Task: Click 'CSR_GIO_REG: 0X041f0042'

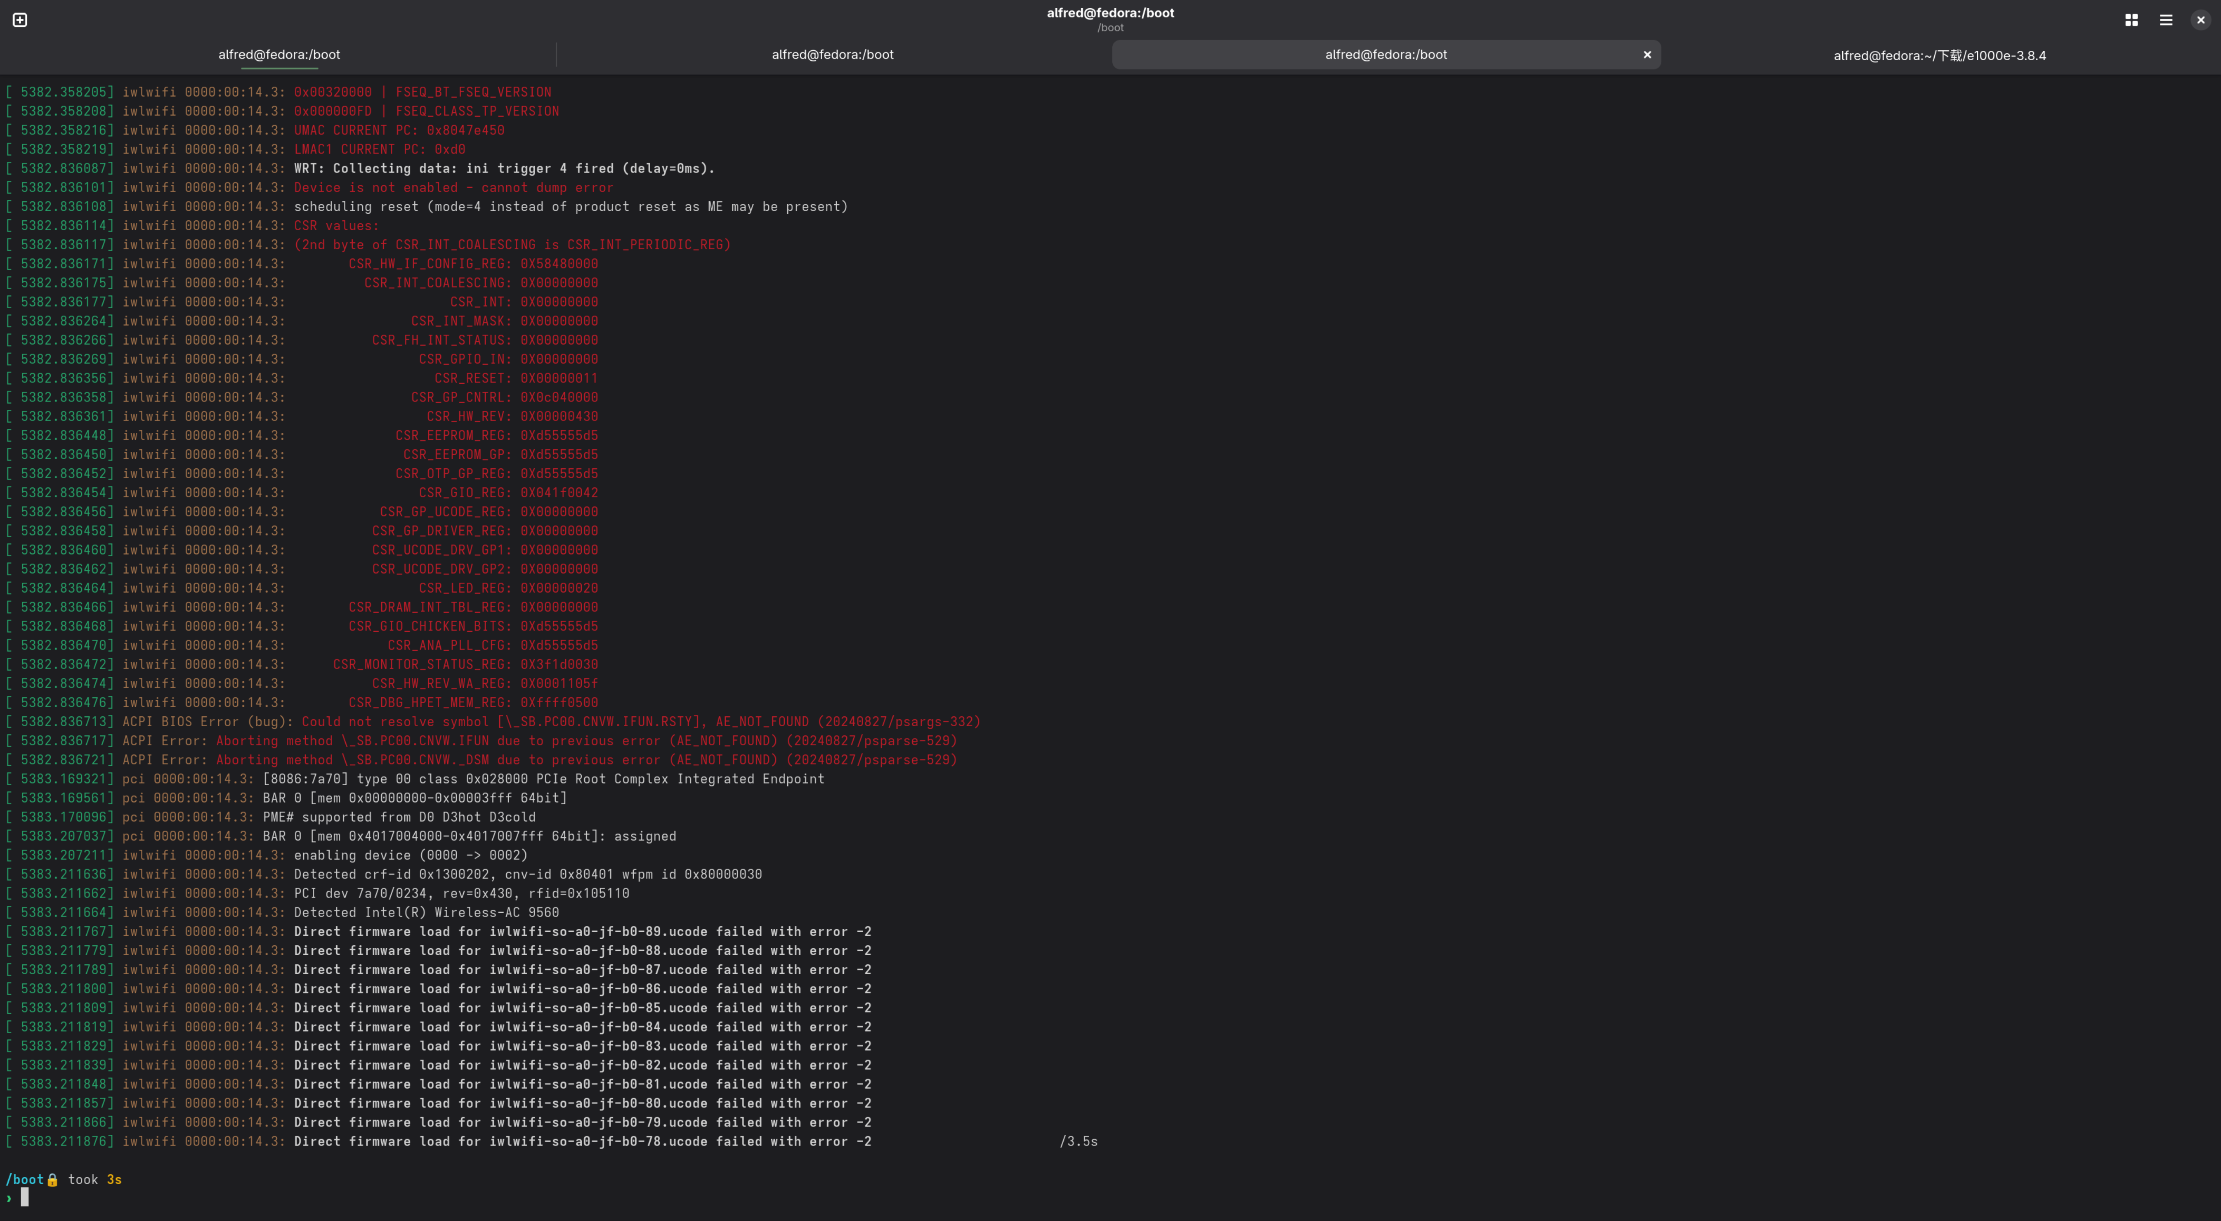Action: (x=509, y=493)
